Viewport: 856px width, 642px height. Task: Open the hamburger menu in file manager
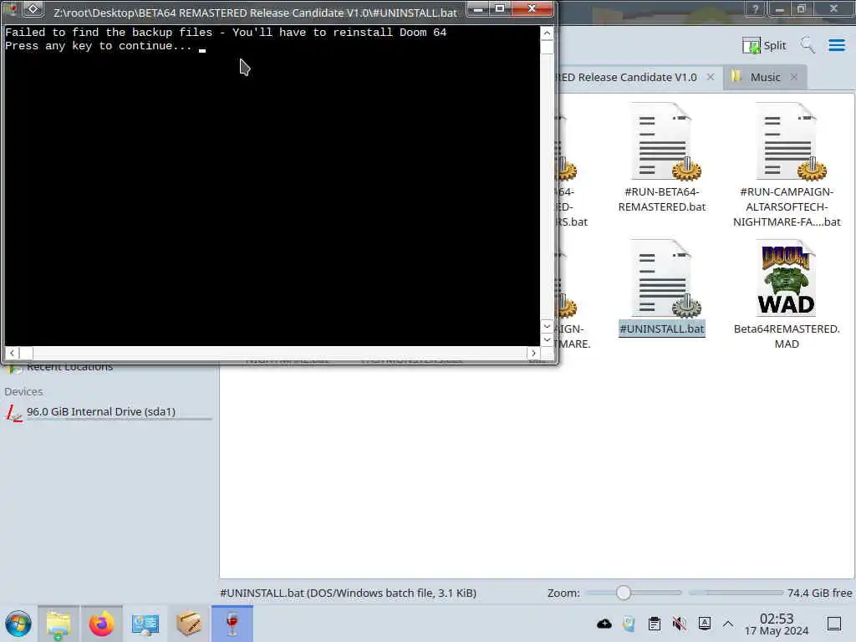[836, 45]
